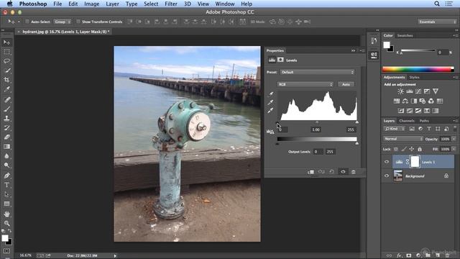Swap foreground and background colors
The width and height of the screenshot is (460, 259).
pos(9,231)
